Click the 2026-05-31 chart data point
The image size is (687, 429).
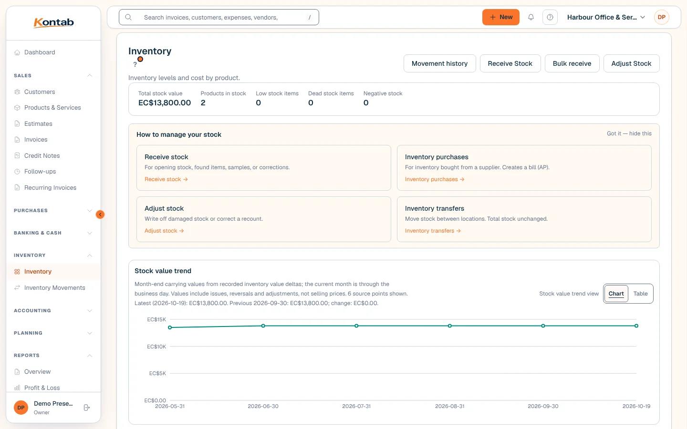tap(170, 327)
